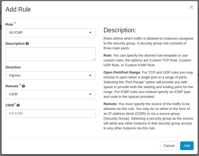
Task: Open the Remote dropdown set to CIDR
Action: [x=50, y=94]
